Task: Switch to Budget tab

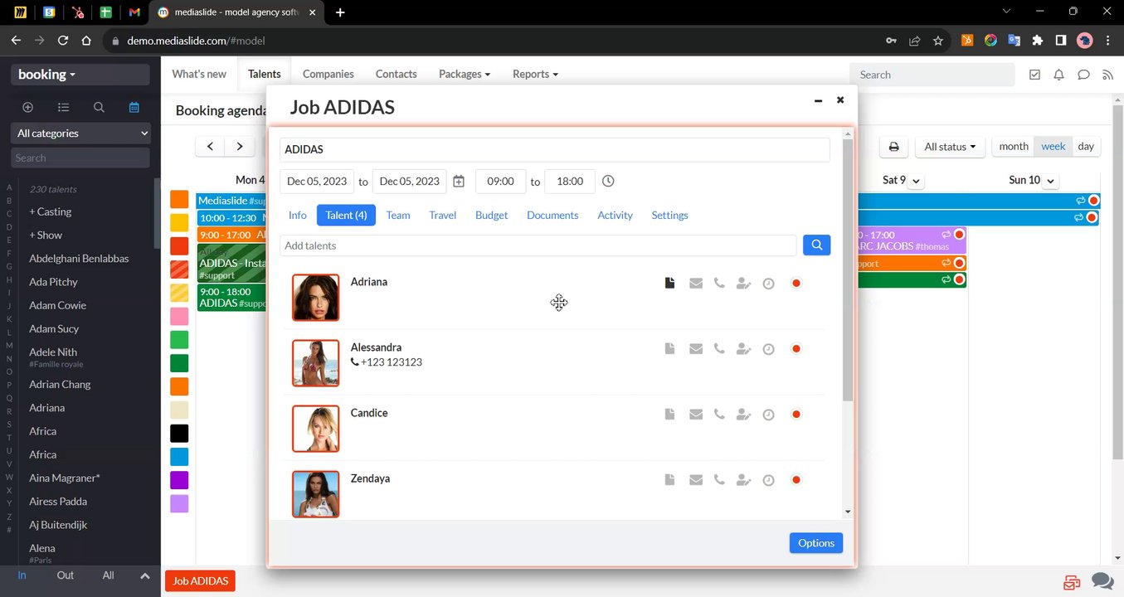Action: point(491,215)
